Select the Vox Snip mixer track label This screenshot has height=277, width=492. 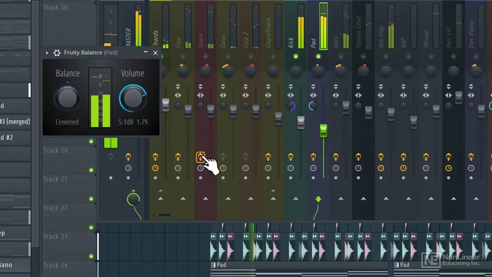point(381,38)
